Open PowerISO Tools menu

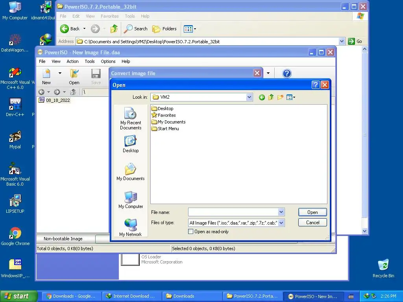(90, 61)
